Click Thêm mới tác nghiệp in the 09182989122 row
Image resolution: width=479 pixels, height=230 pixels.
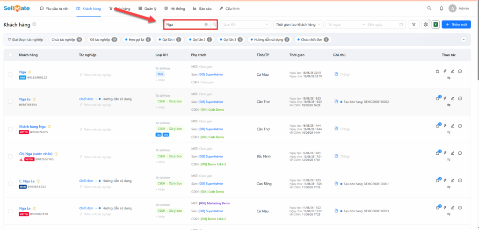click(x=95, y=74)
